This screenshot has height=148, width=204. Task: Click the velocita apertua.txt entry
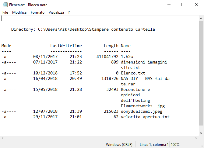point(145,117)
